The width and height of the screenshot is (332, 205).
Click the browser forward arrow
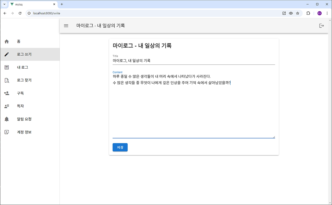(12, 13)
